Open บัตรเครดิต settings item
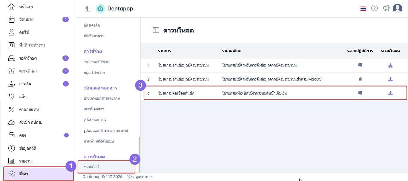The width and height of the screenshot is (408, 181). [92, 25]
